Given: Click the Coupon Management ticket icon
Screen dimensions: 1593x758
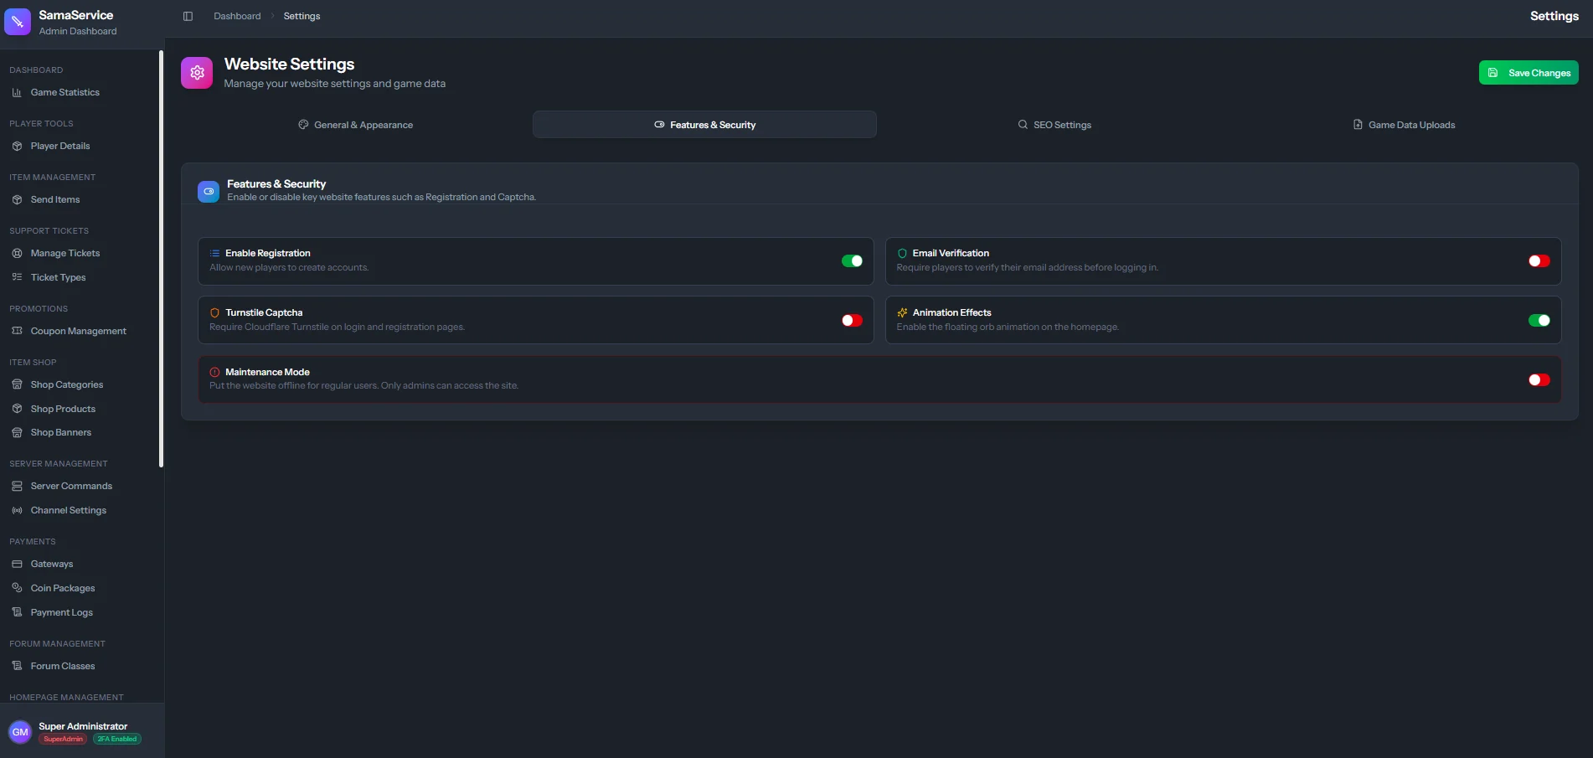Looking at the screenshot, I should coord(17,331).
